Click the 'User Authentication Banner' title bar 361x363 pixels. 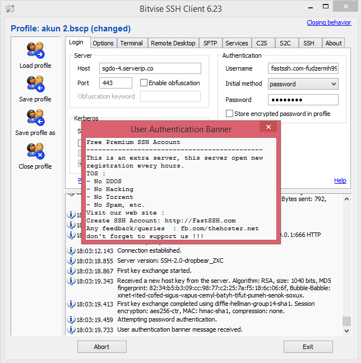(181, 129)
